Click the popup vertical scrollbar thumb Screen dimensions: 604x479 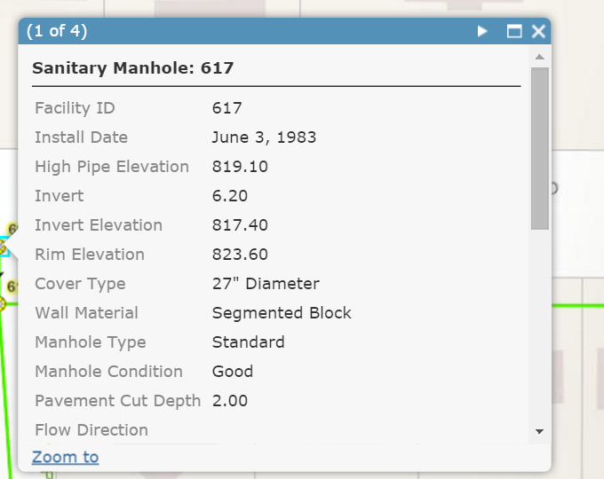click(540, 148)
